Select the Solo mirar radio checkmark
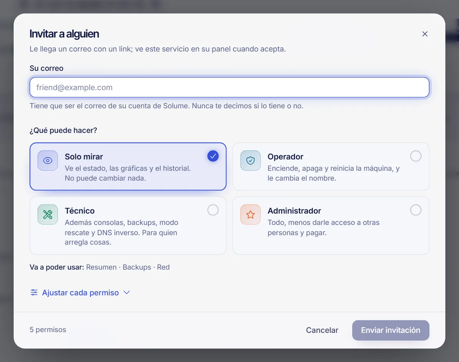 213,156
